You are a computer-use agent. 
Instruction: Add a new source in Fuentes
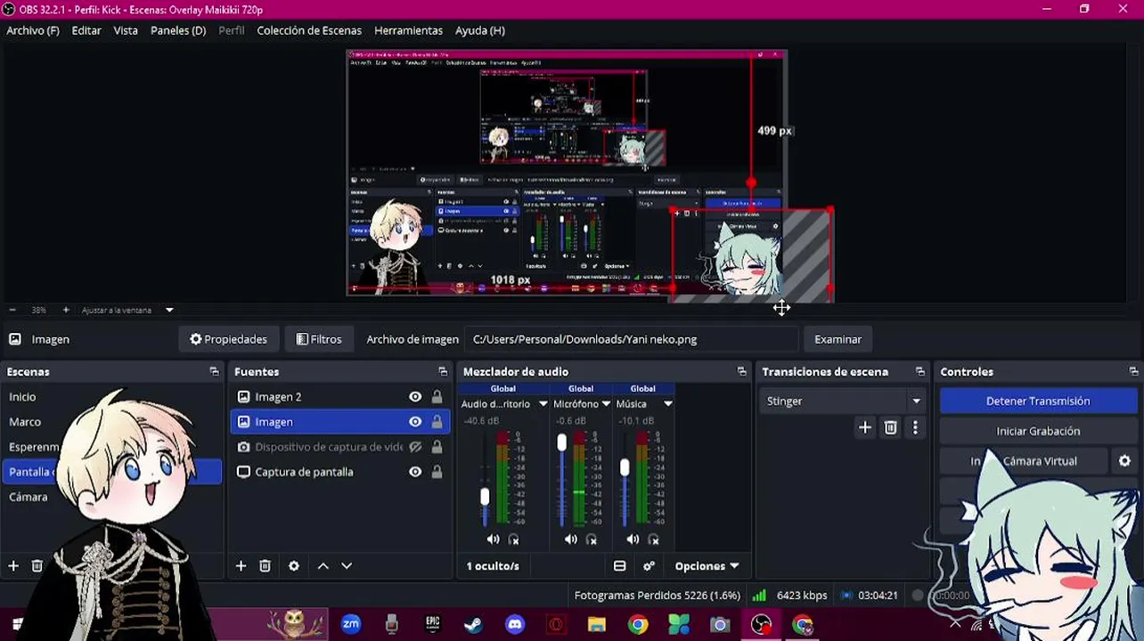pyautogui.click(x=241, y=566)
